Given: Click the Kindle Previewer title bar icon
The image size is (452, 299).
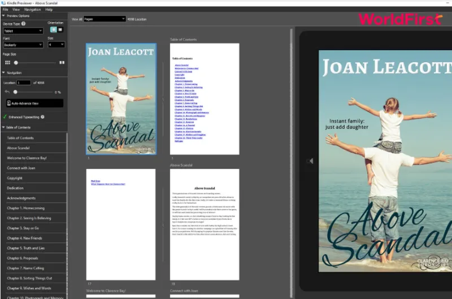Looking at the screenshot, I should click(3, 3).
